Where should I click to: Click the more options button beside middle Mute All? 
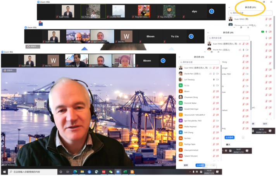tap(243, 137)
